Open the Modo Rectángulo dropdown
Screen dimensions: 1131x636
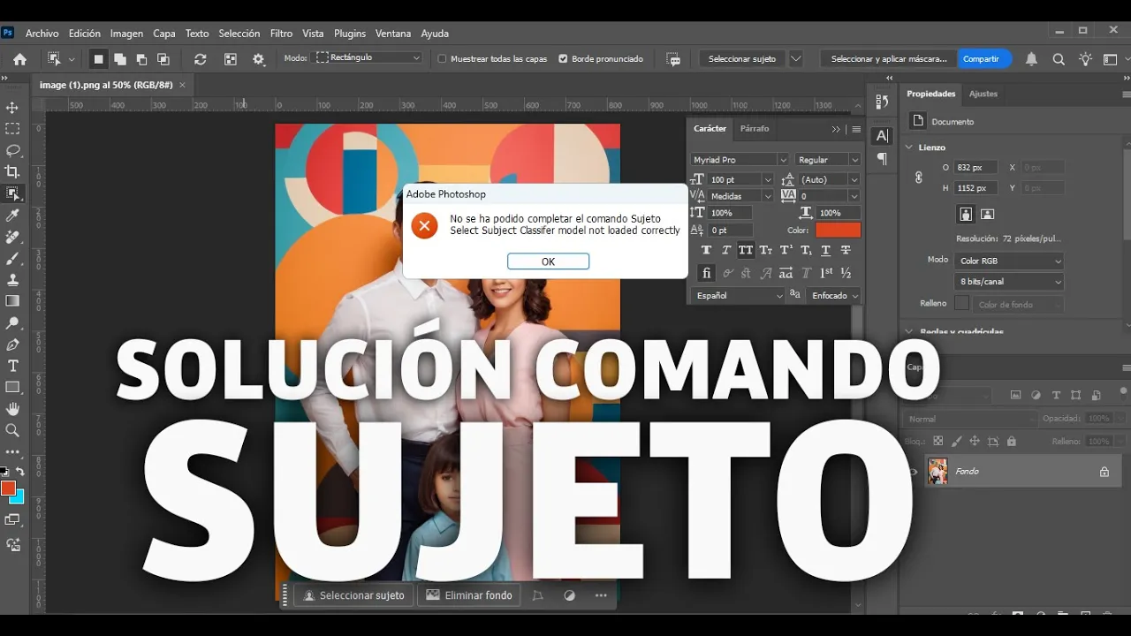pyautogui.click(x=368, y=58)
